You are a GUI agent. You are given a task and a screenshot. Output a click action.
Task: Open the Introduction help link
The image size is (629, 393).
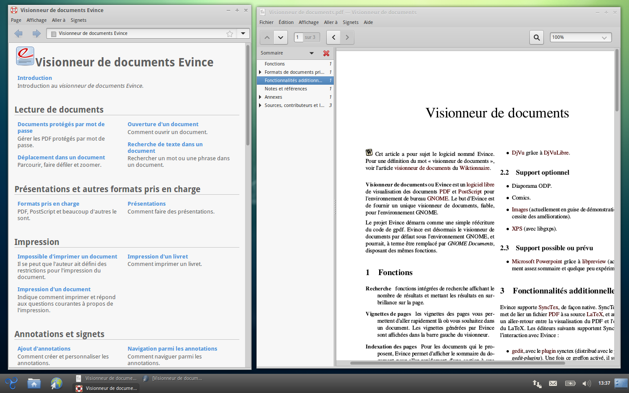pos(35,78)
